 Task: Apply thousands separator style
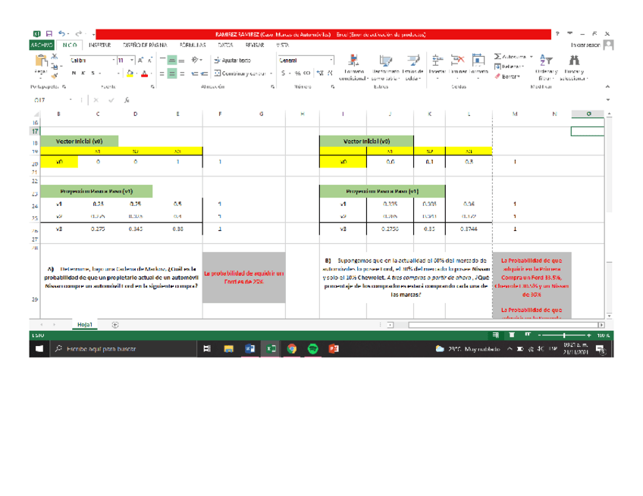pyautogui.click(x=307, y=73)
